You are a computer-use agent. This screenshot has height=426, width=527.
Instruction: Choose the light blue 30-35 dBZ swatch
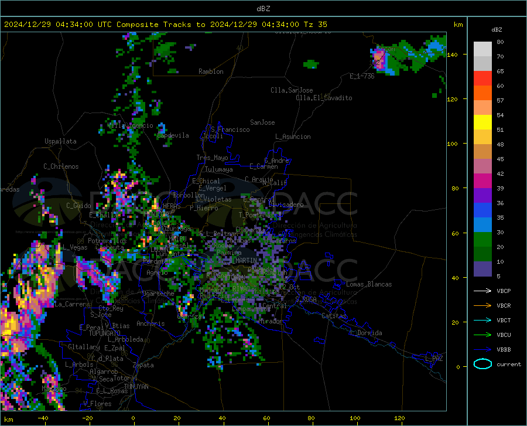[482, 225]
